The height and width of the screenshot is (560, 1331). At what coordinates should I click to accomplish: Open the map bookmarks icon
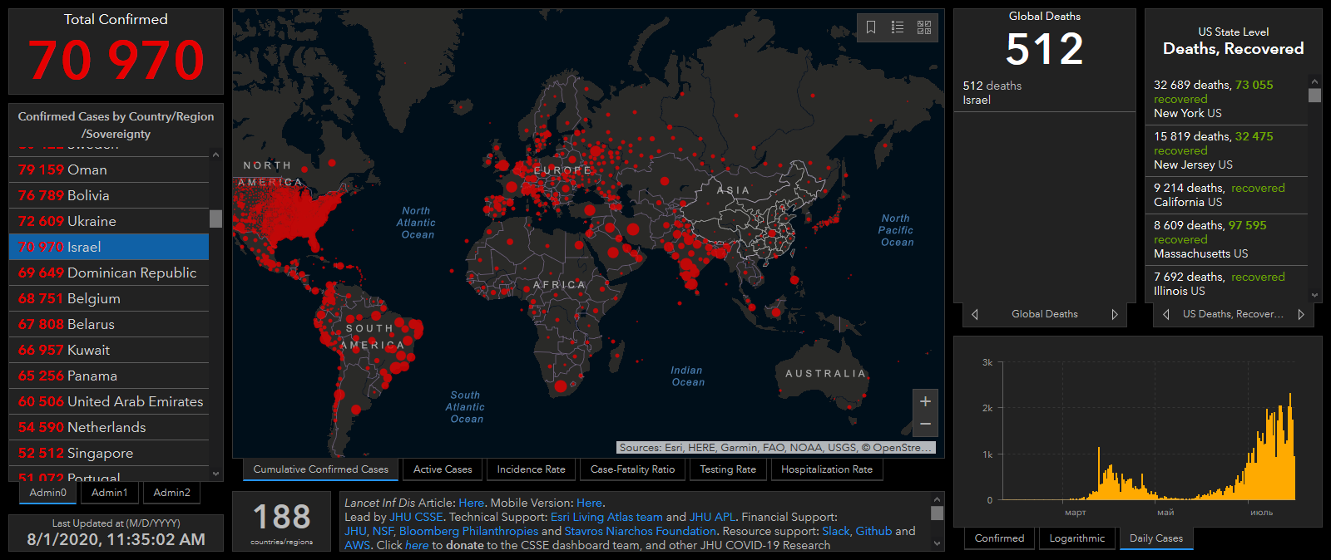click(871, 27)
